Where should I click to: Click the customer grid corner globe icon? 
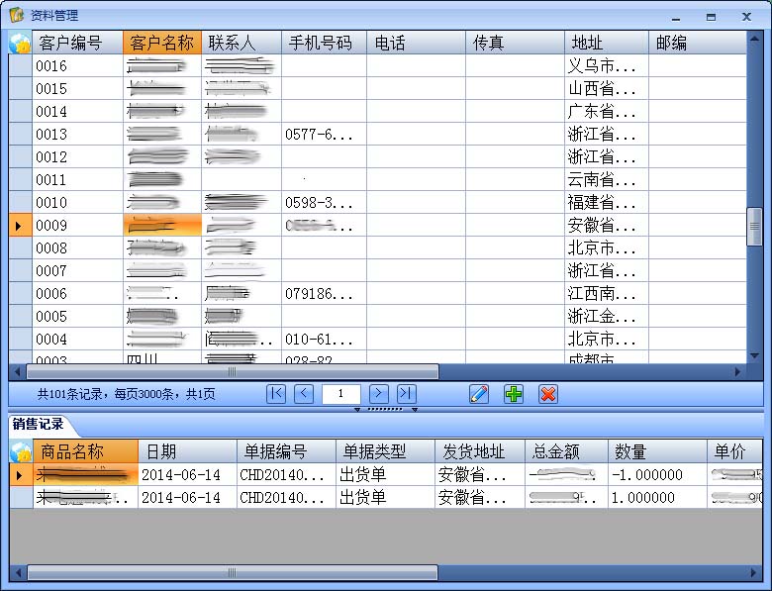[20, 43]
